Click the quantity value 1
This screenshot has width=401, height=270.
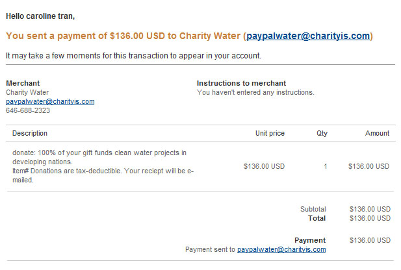326,166
